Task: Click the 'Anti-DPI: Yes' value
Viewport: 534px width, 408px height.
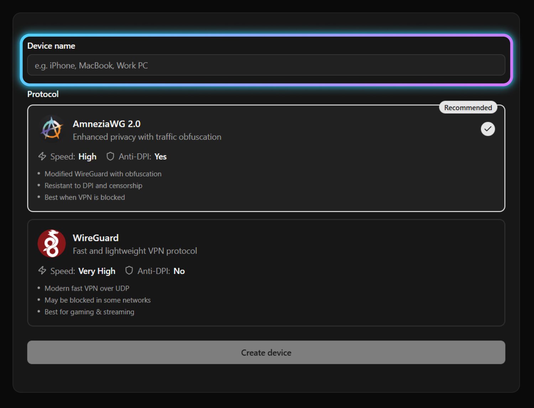Action: [161, 157]
